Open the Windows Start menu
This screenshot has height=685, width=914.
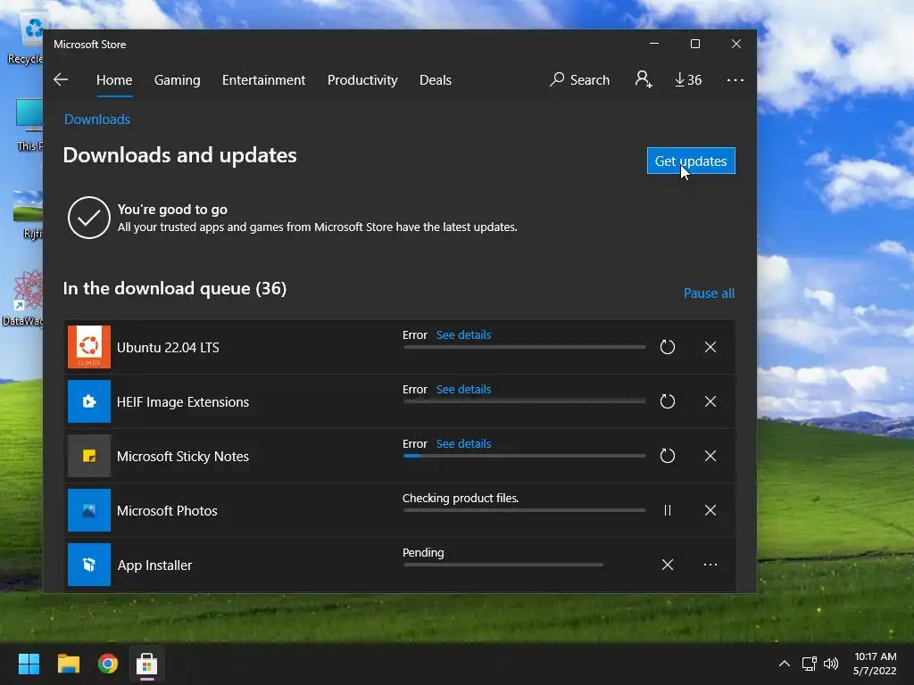(29, 664)
